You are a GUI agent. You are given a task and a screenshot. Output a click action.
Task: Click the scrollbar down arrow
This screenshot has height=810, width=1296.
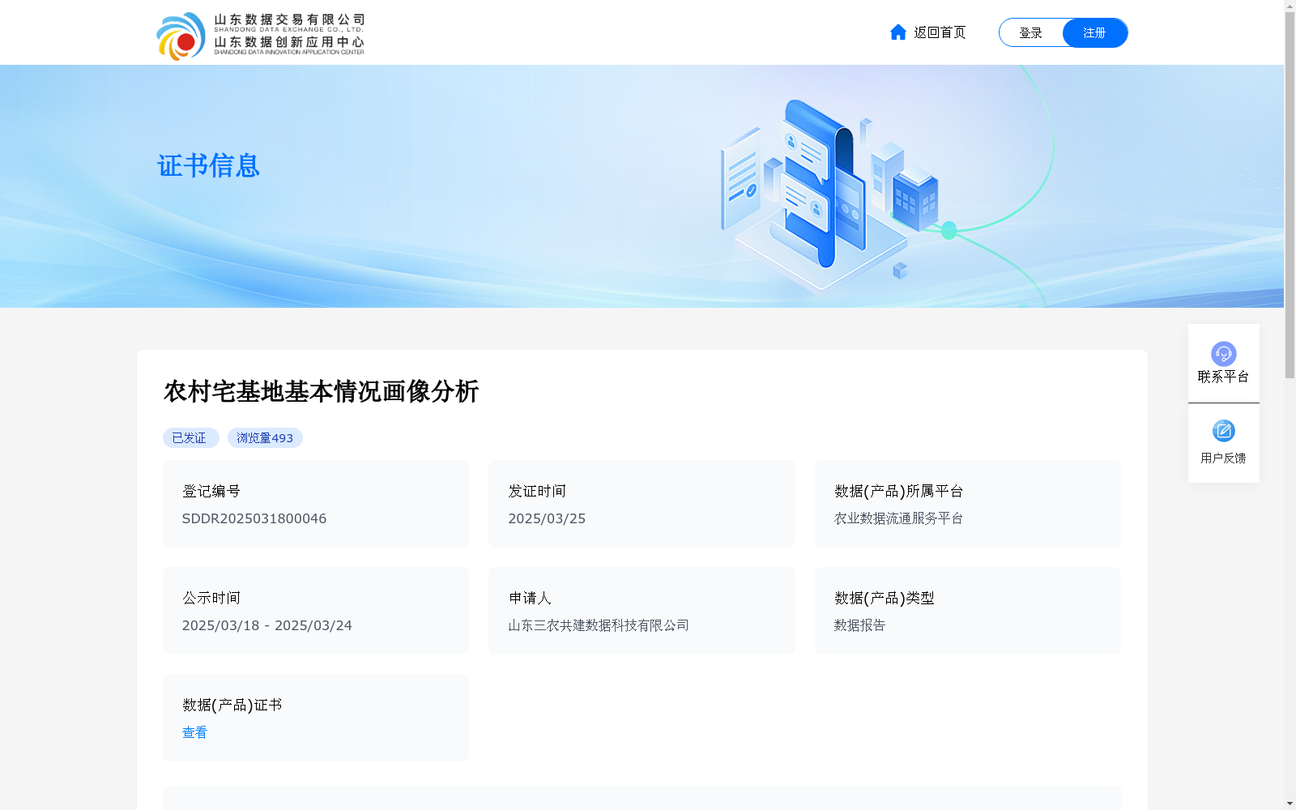pyautogui.click(x=1290, y=803)
